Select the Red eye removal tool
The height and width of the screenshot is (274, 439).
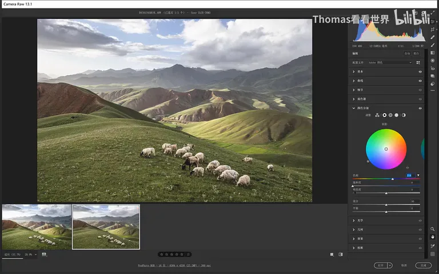click(x=433, y=68)
